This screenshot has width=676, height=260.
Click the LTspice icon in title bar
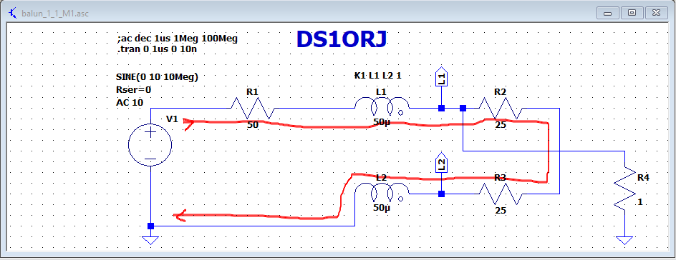click(14, 12)
